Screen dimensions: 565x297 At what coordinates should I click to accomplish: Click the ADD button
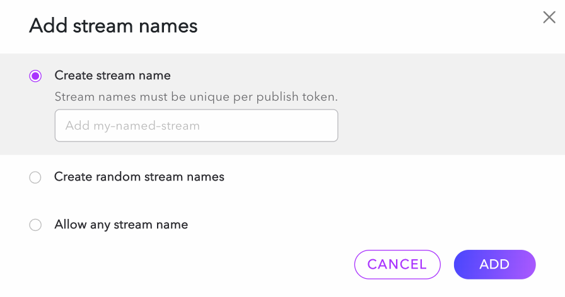(494, 264)
